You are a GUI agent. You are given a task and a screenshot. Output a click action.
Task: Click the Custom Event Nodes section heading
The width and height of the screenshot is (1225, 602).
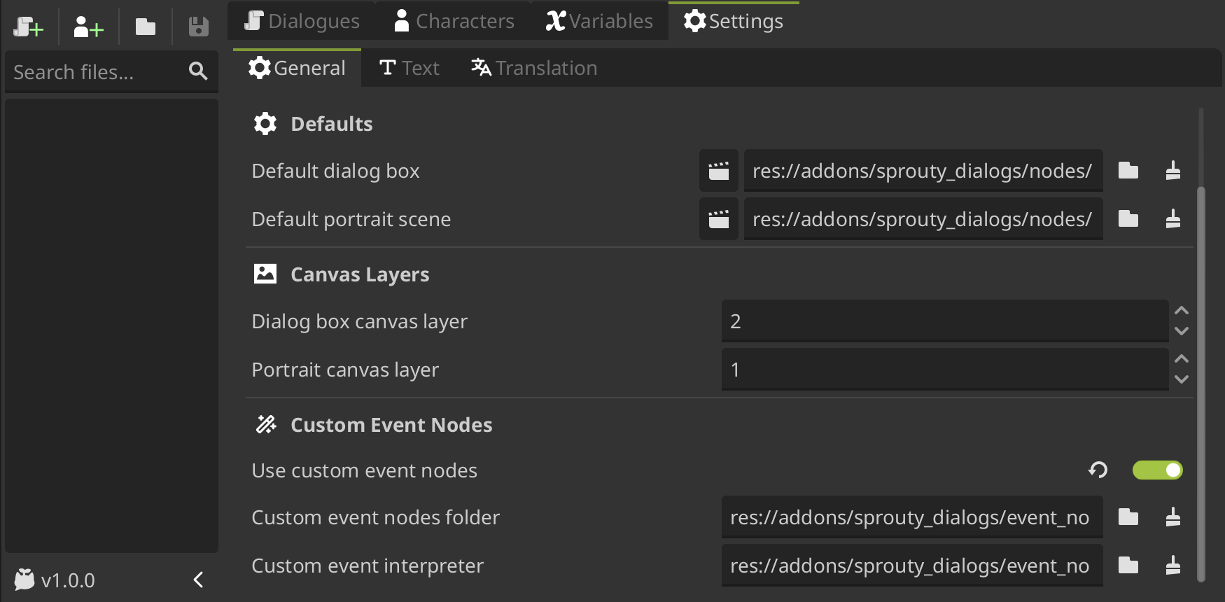tap(391, 425)
